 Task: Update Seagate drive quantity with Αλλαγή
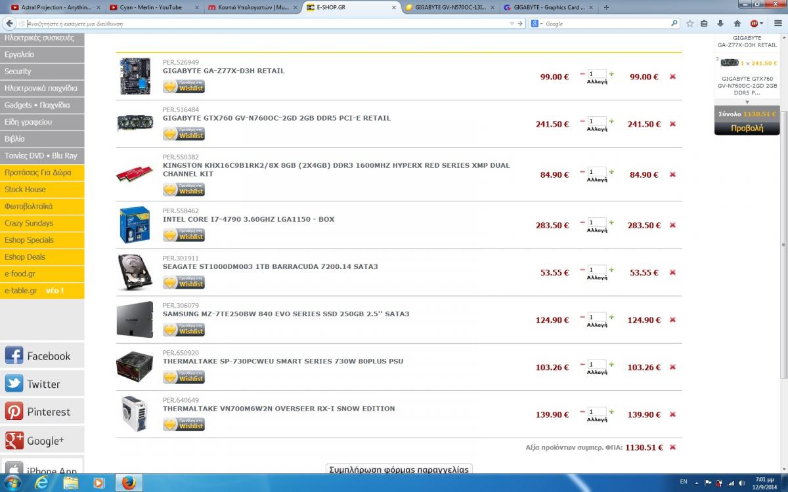pos(597,277)
